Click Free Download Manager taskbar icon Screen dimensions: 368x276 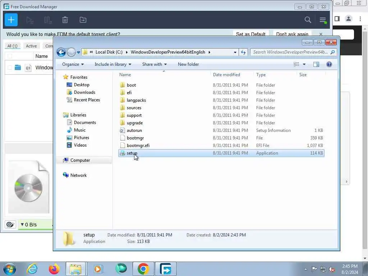point(165,269)
